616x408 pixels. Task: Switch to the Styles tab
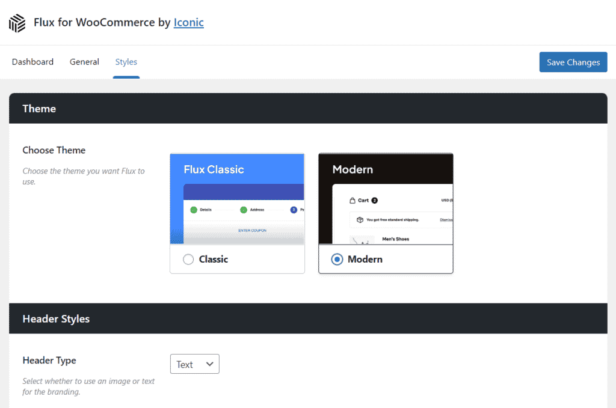click(126, 62)
